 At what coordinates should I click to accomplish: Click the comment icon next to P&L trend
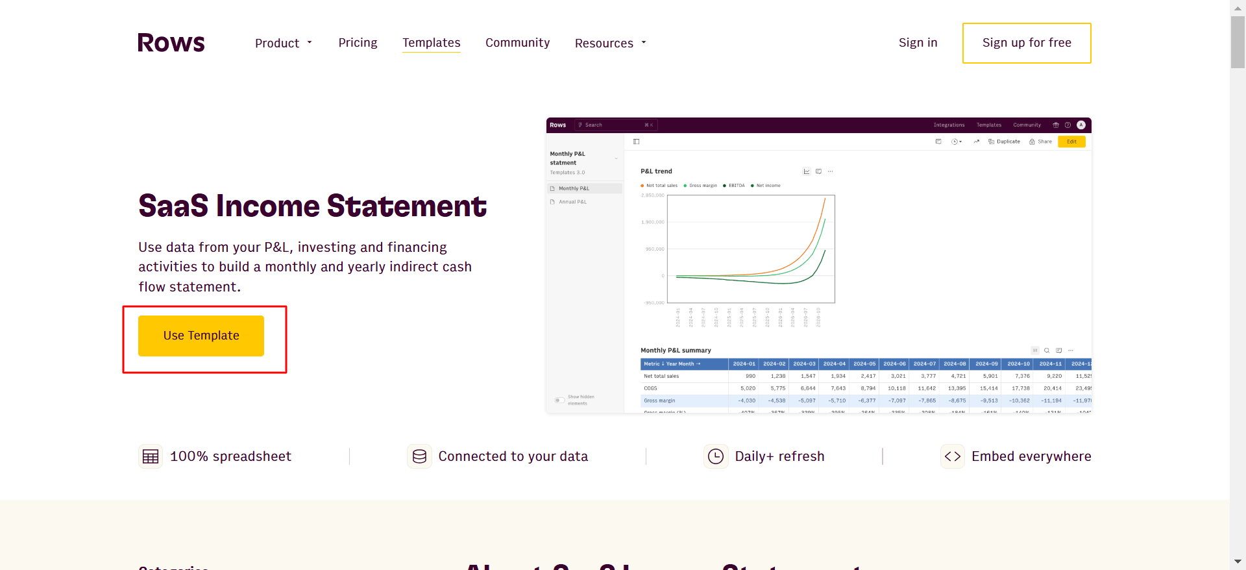pos(819,171)
